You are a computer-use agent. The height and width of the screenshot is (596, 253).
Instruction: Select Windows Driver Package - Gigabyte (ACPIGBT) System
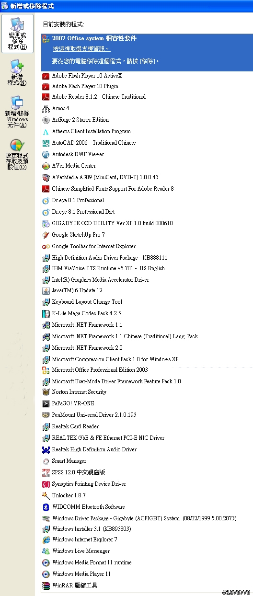147,518
